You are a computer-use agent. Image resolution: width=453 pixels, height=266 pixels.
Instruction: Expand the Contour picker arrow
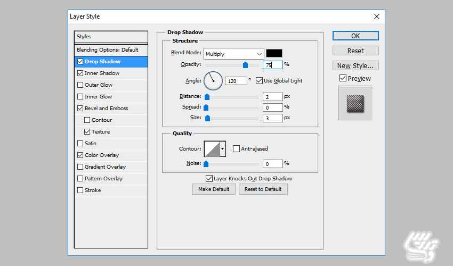pos(223,149)
